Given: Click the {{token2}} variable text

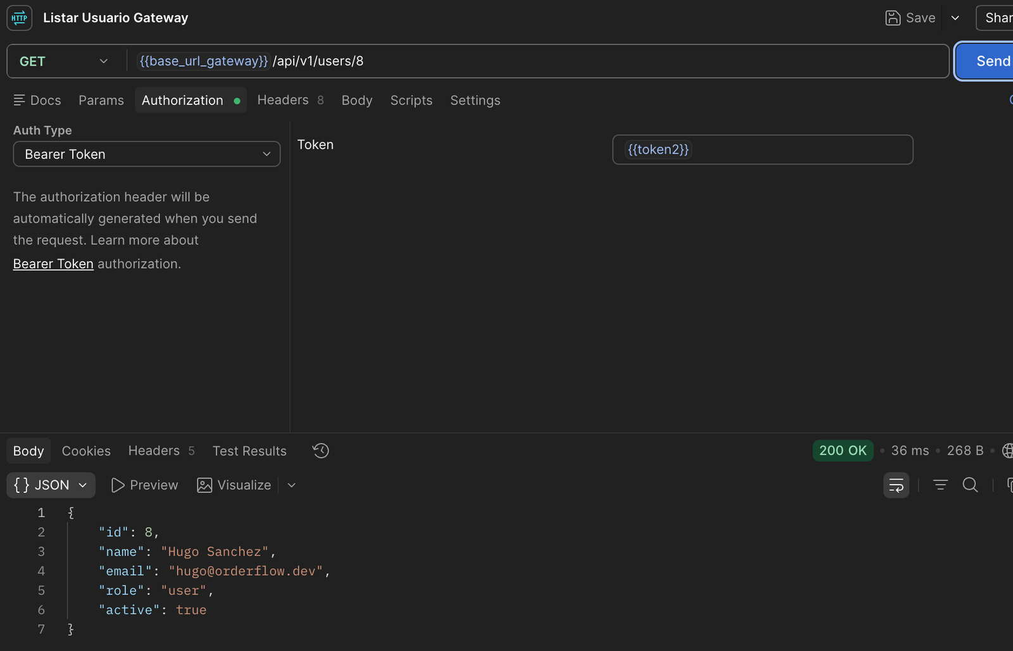Looking at the screenshot, I should [658, 149].
